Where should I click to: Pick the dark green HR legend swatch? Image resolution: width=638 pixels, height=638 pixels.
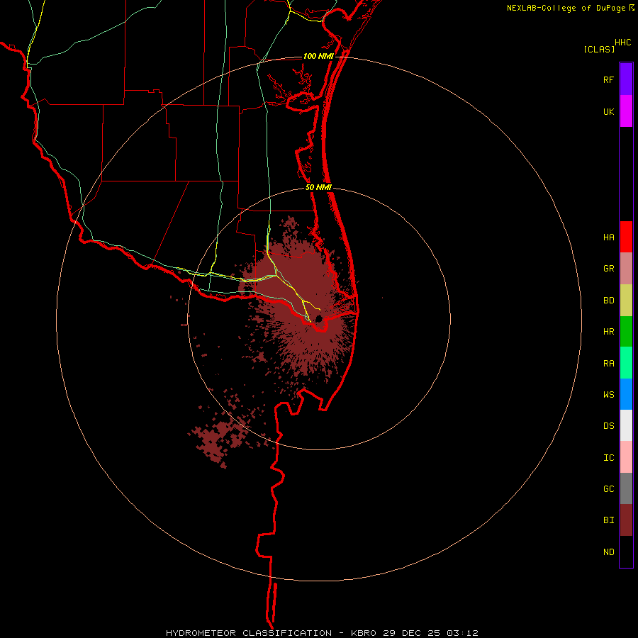click(x=626, y=332)
